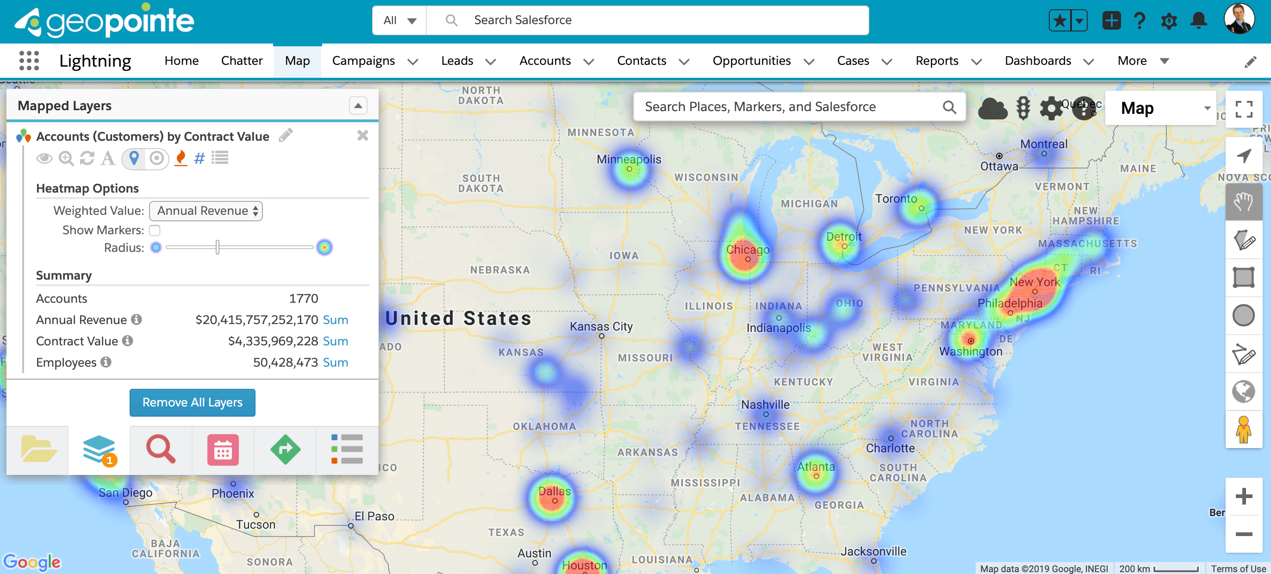Open the red search tab icon
Screen dimensions: 1271x574
pyautogui.click(x=161, y=449)
